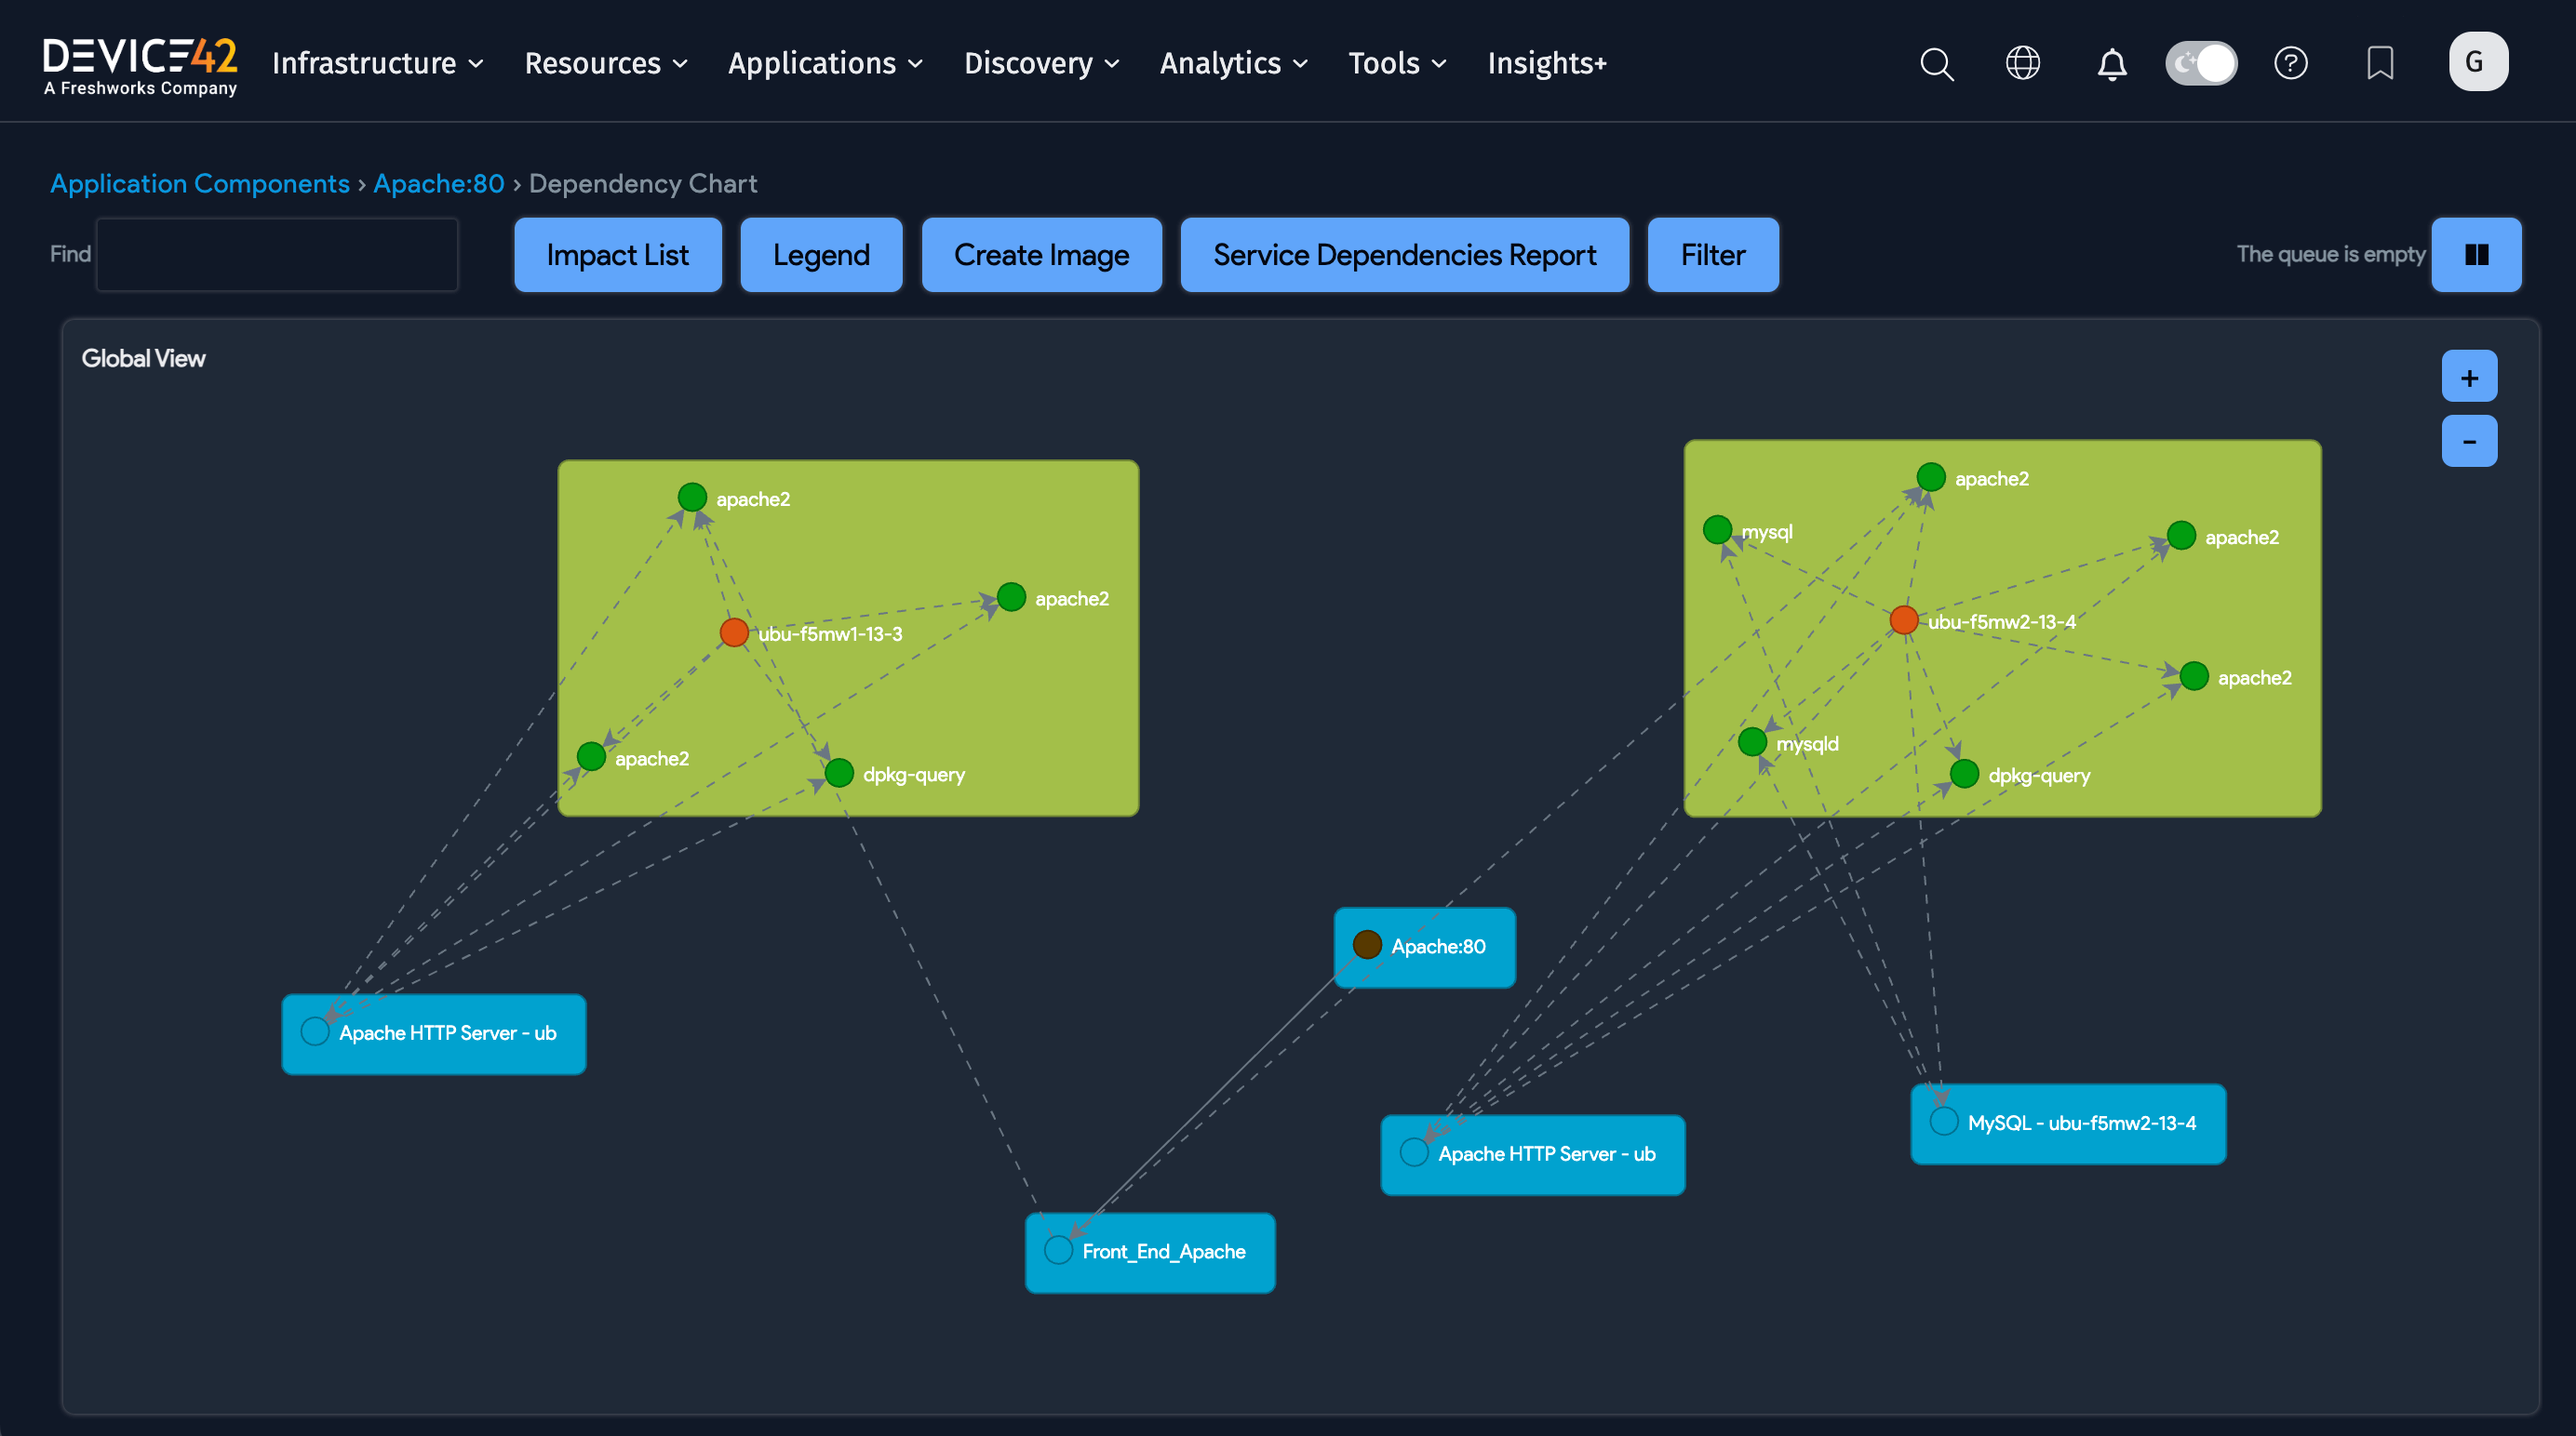The width and height of the screenshot is (2576, 1436).
Task: Click inside the Find input field
Action: (x=276, y=254)
